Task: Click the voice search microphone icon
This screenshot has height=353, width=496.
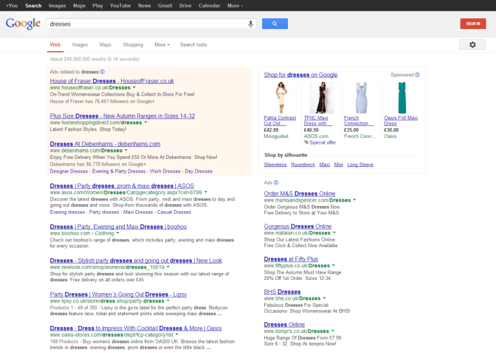Action: [251, 24]
